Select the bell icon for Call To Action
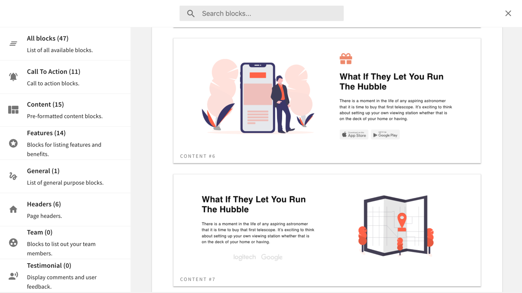The width and height of the screenshot is (522, 293). pyautogui.click(x=13, y=76)
